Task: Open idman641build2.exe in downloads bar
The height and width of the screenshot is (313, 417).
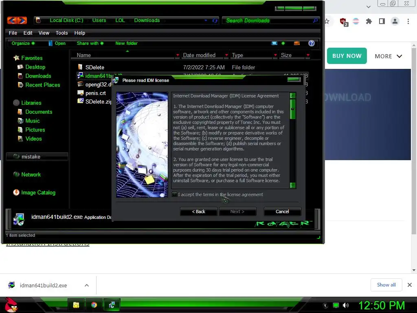Action: (x=43, y=285)
